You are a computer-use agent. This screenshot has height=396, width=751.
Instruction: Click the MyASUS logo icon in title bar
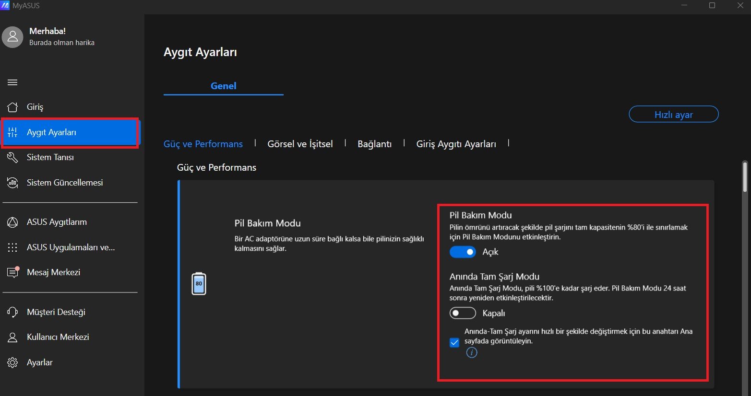tap(5, 5)
